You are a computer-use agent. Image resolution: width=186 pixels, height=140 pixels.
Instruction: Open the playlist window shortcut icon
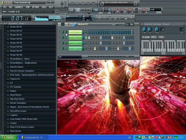[72, 3]
